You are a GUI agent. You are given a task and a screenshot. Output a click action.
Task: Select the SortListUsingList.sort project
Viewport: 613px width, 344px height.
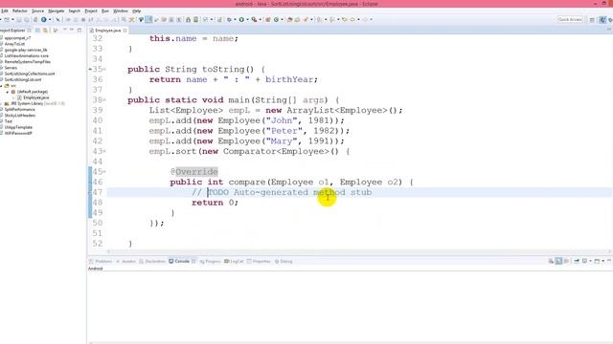[23, 79]
